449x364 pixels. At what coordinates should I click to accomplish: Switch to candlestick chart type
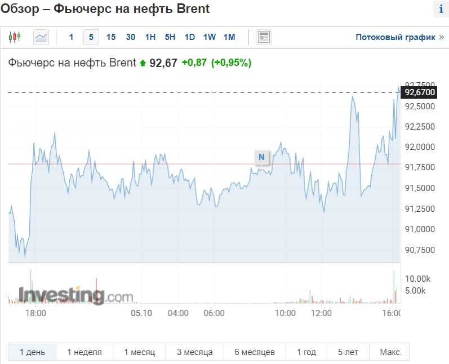click(14, 37)
